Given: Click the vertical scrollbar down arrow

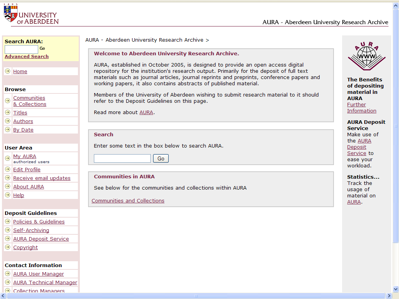Looking at the screenshot, I should click(396, 289).
